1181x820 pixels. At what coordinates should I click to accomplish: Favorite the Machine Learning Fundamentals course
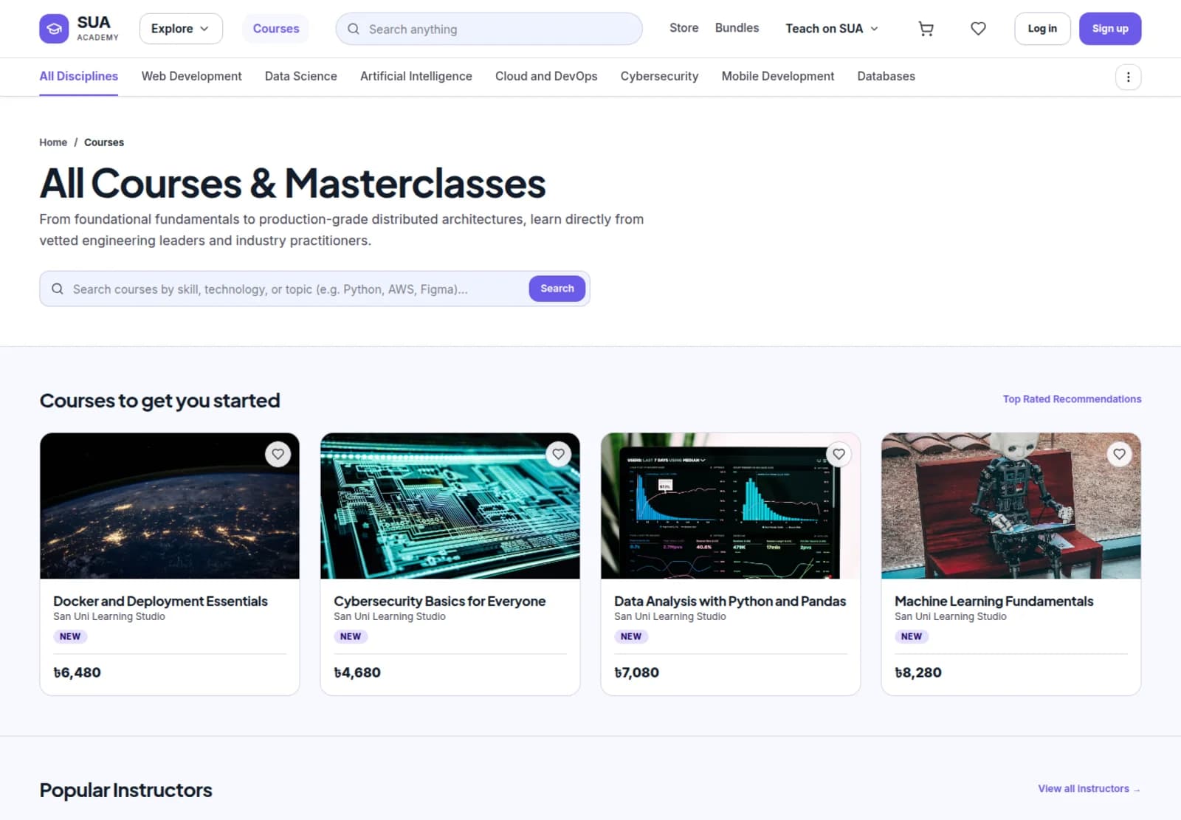(1119, 455)
